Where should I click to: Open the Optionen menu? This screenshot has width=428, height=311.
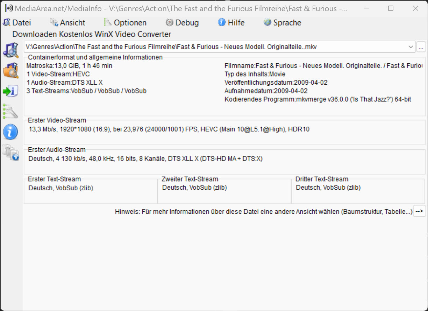(x=125, y=23)
